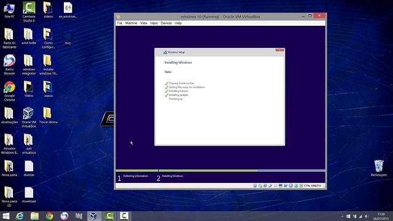Select the Como configur... folder

48,38
